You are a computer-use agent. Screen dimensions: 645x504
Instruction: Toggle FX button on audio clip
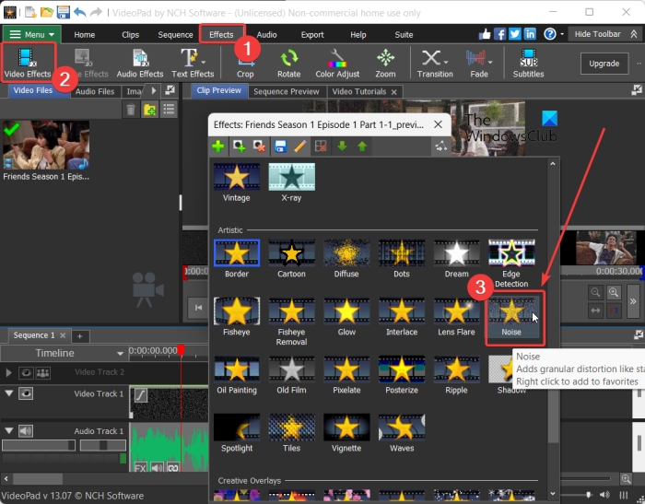coord(140,468)
